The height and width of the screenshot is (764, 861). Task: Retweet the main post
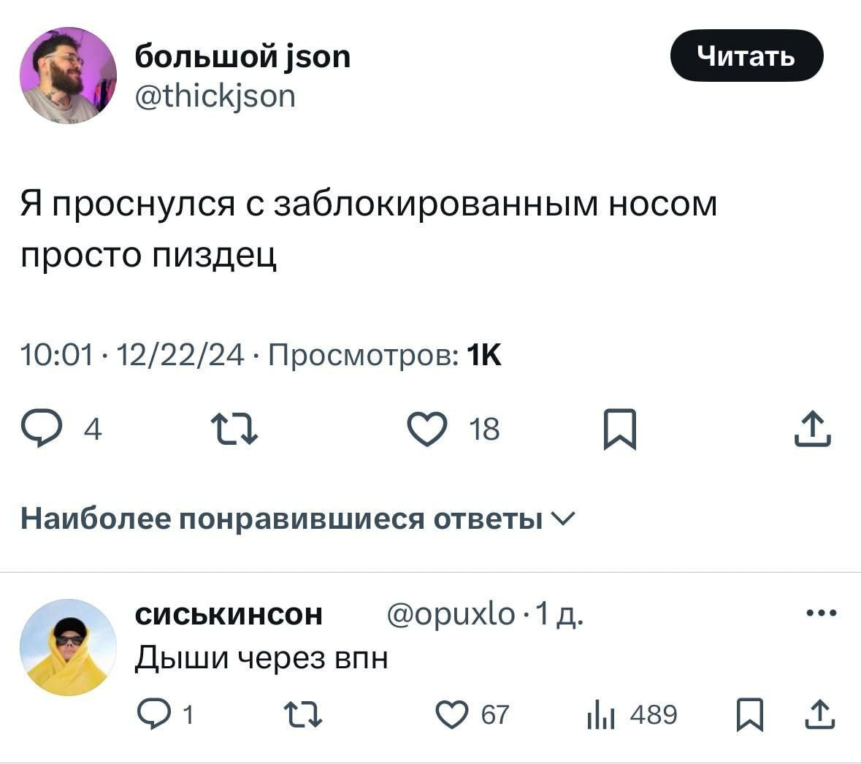click(234, 429)
